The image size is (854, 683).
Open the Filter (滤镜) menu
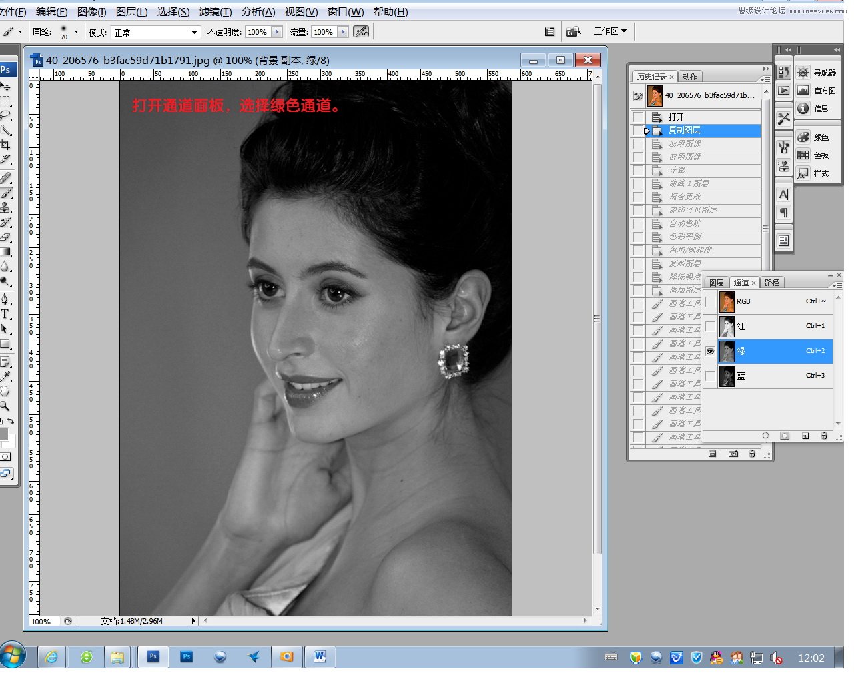click(216, 12)
